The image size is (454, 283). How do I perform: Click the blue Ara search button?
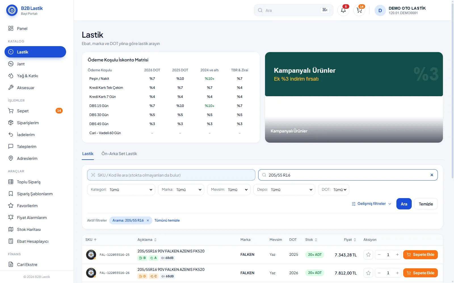coord(404,204)
